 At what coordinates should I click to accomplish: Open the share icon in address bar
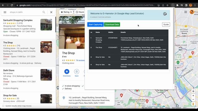point(163,5)
